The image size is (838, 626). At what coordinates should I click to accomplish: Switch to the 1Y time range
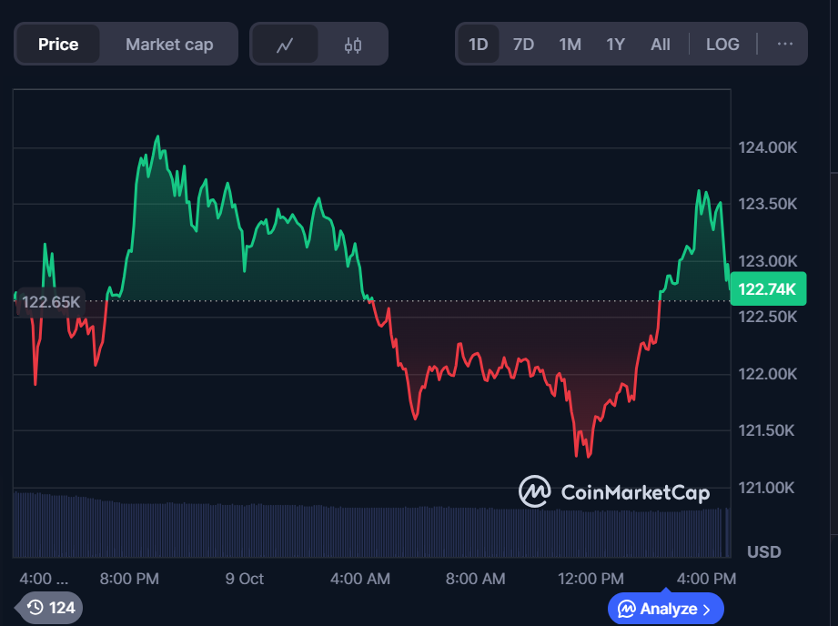[615, 44]
